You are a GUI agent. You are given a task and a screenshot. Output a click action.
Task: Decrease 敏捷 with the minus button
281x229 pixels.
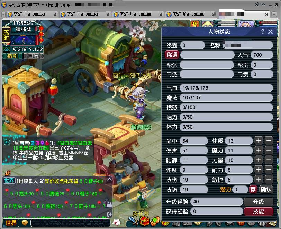click(269, 179)
